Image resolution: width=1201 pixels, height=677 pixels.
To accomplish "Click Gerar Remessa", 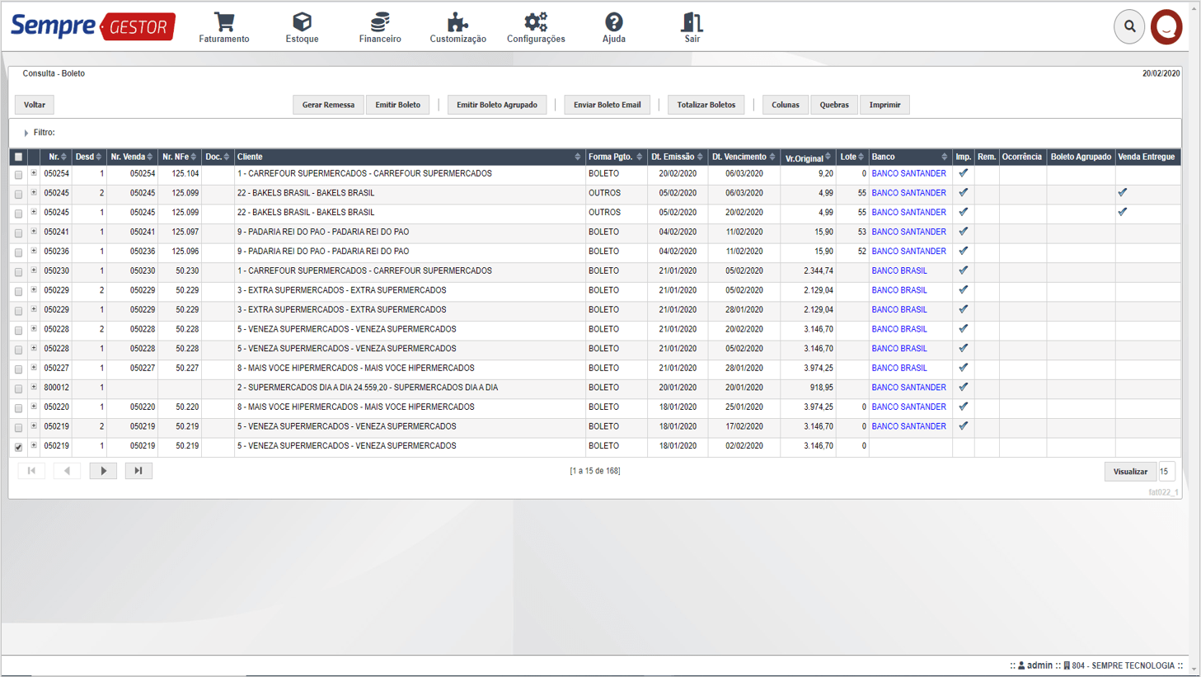I will (x=328, y=105).
